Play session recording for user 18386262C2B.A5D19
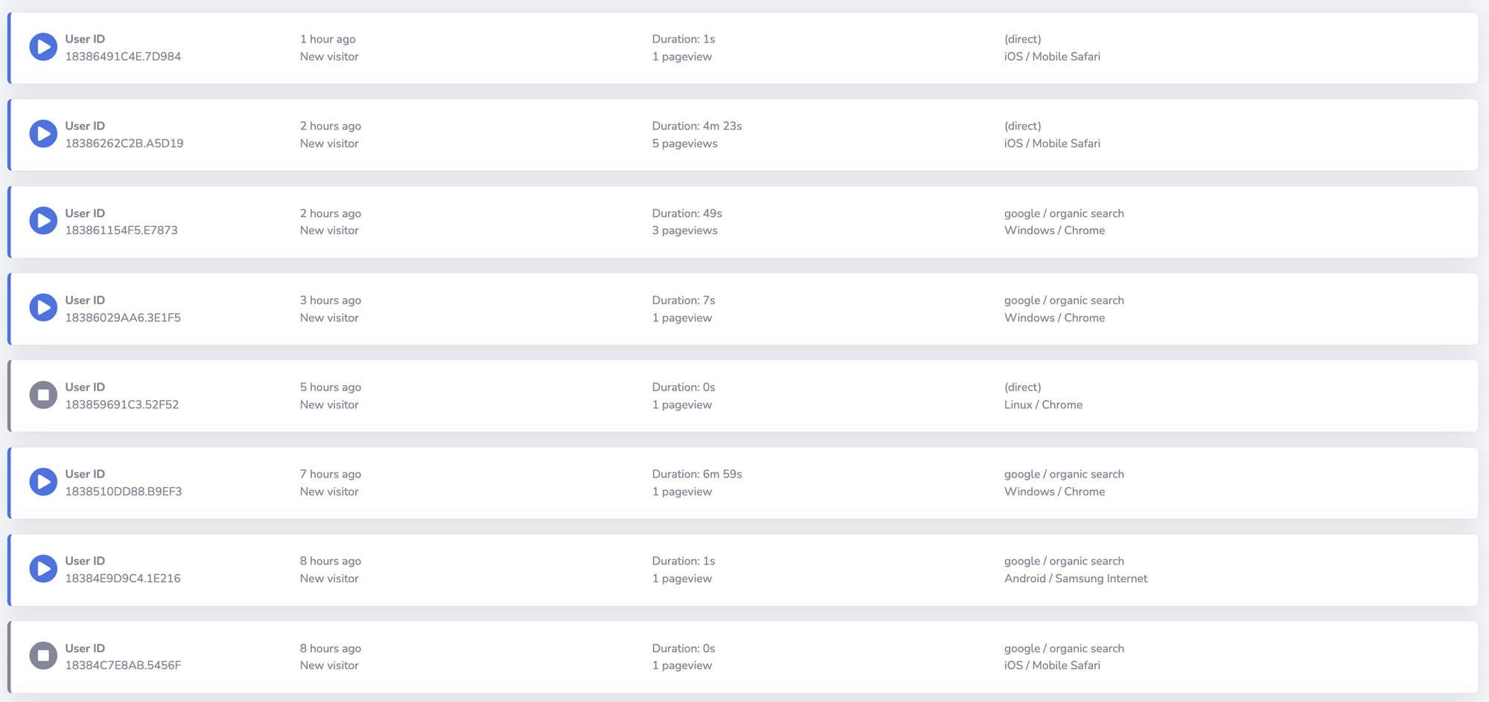The image size is (1489, 702). [43, 134]
